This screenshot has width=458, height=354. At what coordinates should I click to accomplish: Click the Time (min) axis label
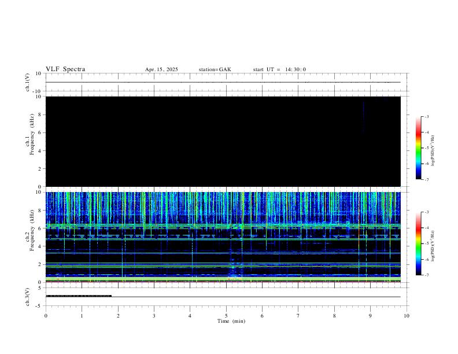pyautogui.click(x=231, y=321)
